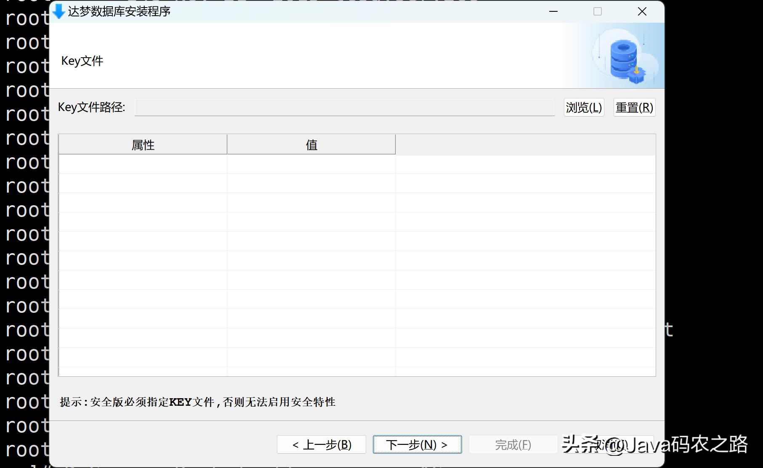Click the security hint text about KEY file

198,402
